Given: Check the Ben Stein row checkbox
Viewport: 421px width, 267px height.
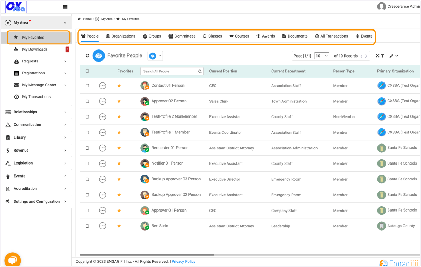Looking at the screenshot, I should point(87,226).
